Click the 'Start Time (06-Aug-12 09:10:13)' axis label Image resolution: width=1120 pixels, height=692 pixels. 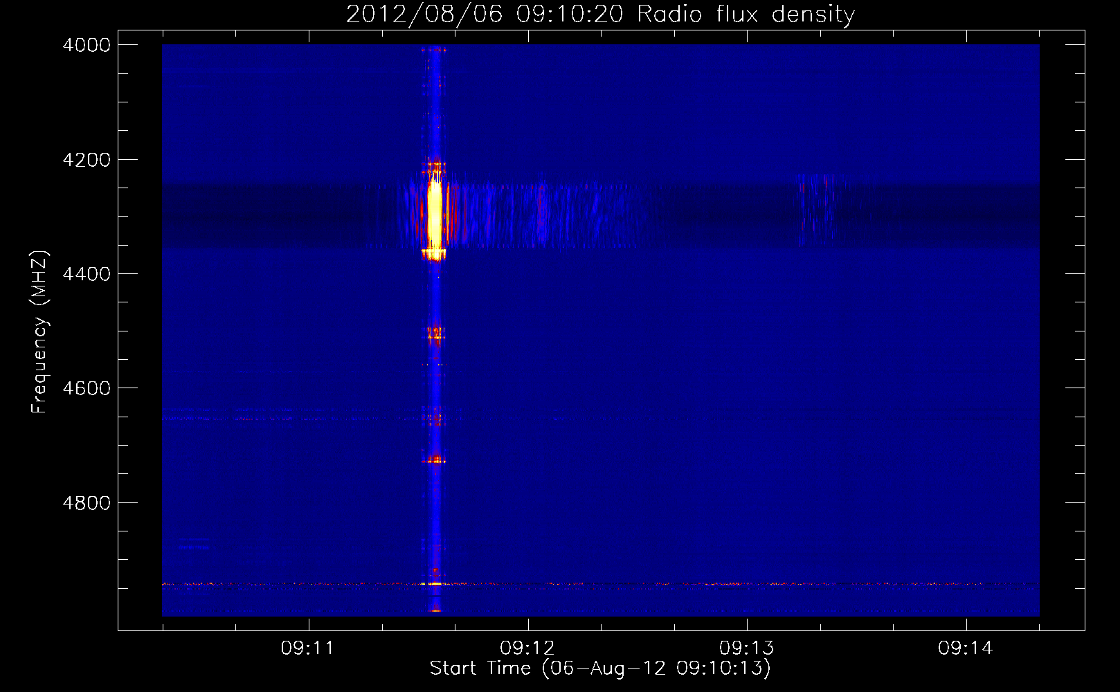(600, 668)
